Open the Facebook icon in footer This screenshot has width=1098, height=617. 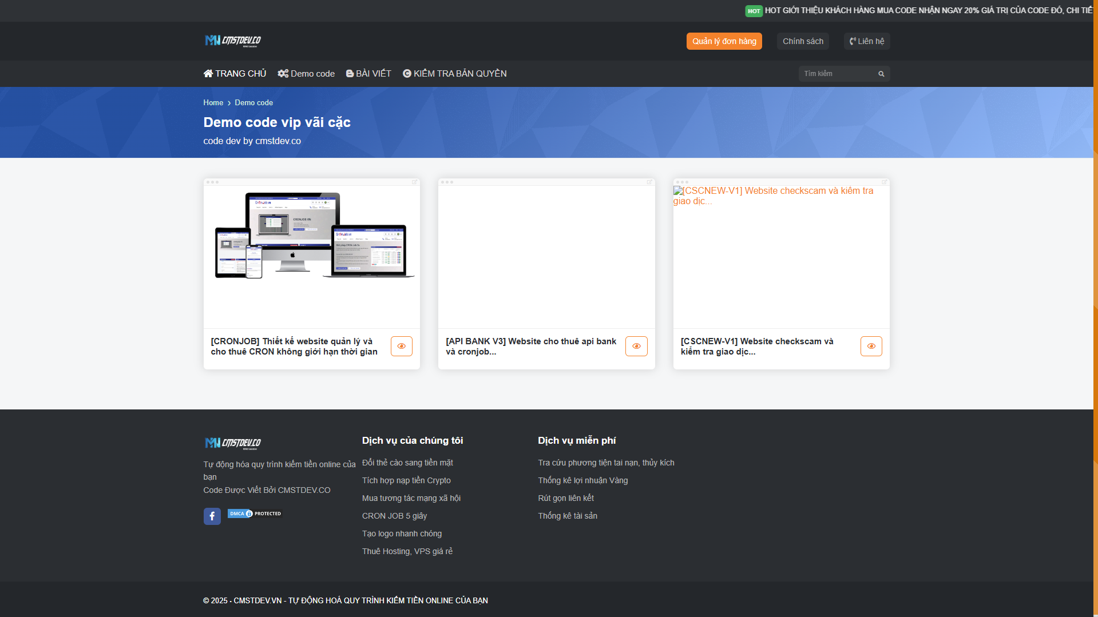212,516
